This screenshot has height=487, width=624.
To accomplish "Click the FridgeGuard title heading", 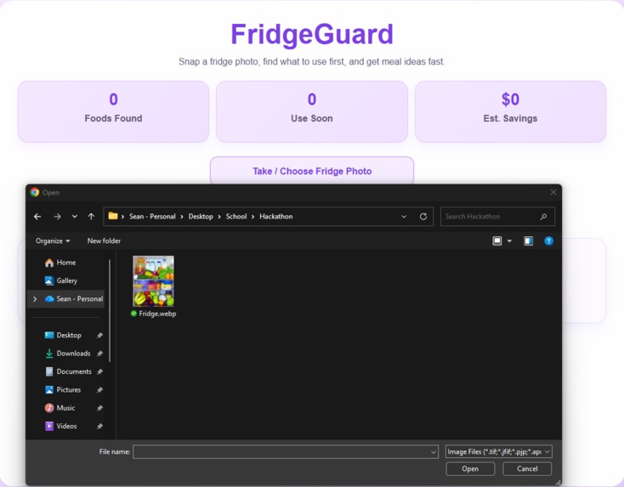I will pos(312,34).
